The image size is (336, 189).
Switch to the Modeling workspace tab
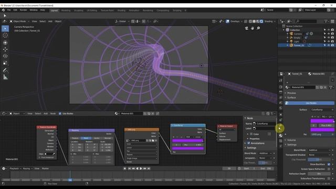[x=66, y=10]
